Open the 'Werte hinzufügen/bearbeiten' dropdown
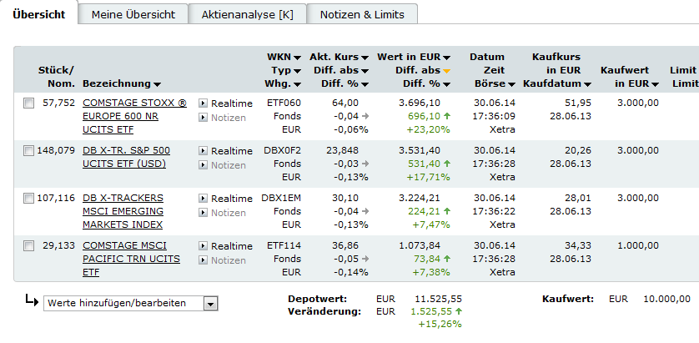Viewport: 699px width, 343px height. 210,303
